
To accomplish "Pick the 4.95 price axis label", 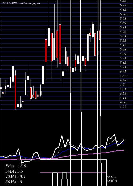I will 123,71.
